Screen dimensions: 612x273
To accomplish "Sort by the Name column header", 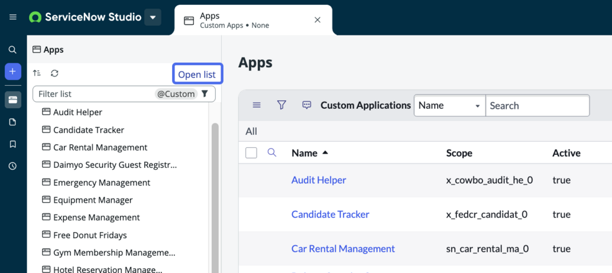I will [304, 153].
